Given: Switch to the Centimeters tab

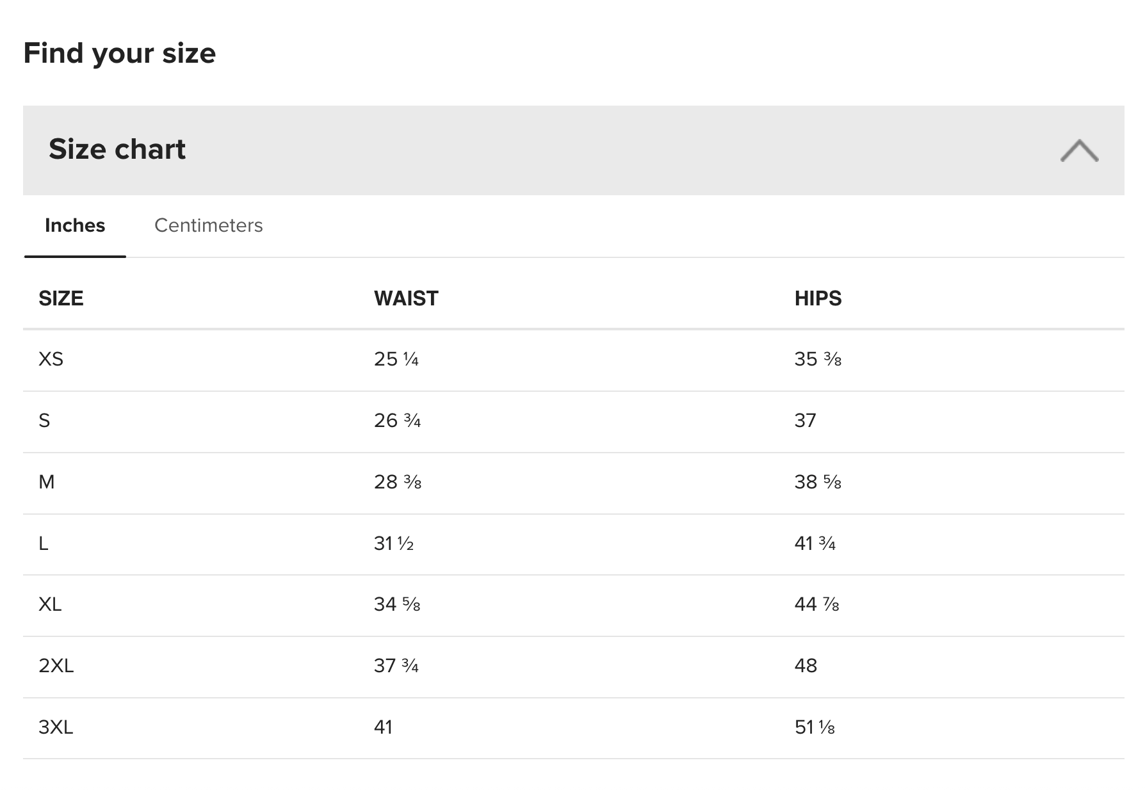Looking at the screenshot, I should (209, 225).
